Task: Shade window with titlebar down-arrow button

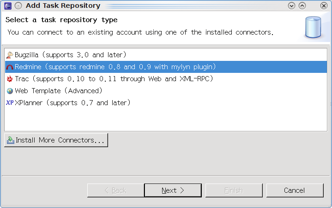Action: pos(291,6)
